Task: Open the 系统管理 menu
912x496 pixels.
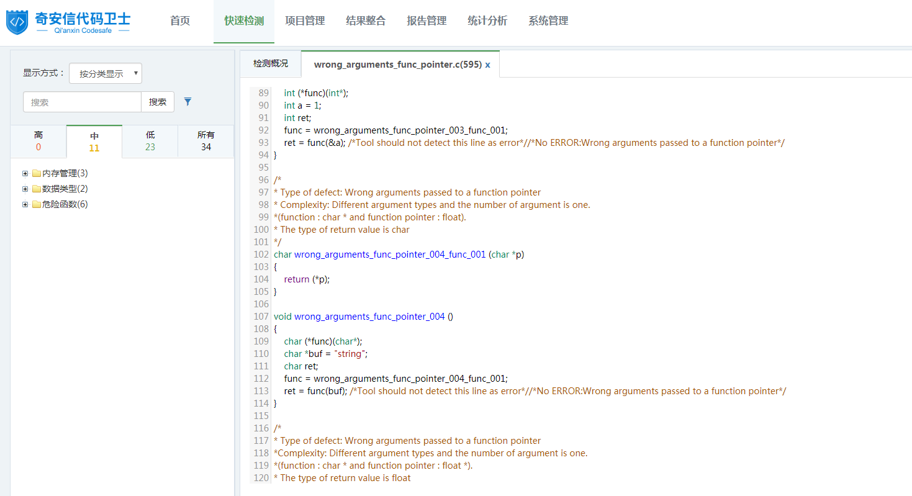Action: point(548,21)
